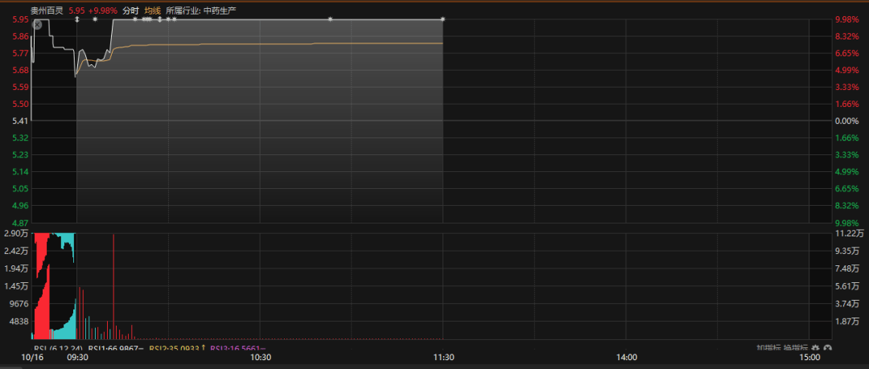This screenshot has height=369, width=869.
Task: Toggle the 均线 average line display
Action: 153,10
